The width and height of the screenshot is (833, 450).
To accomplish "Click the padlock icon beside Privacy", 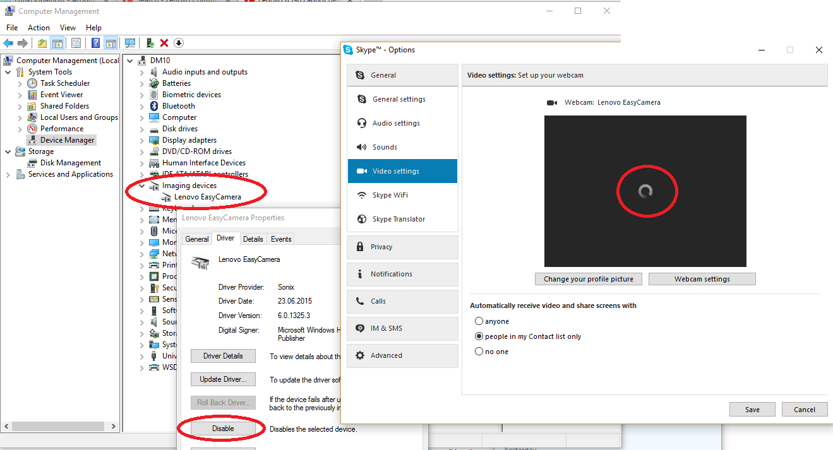I will point(360,247).
